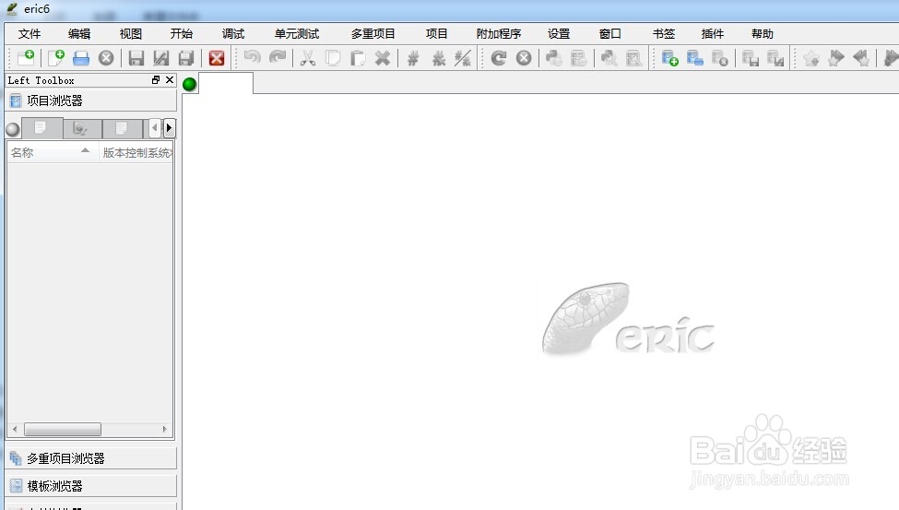Click the gray Close file icon
The image size is (899, 510).
pyautogui.click(x=106, y=58)
